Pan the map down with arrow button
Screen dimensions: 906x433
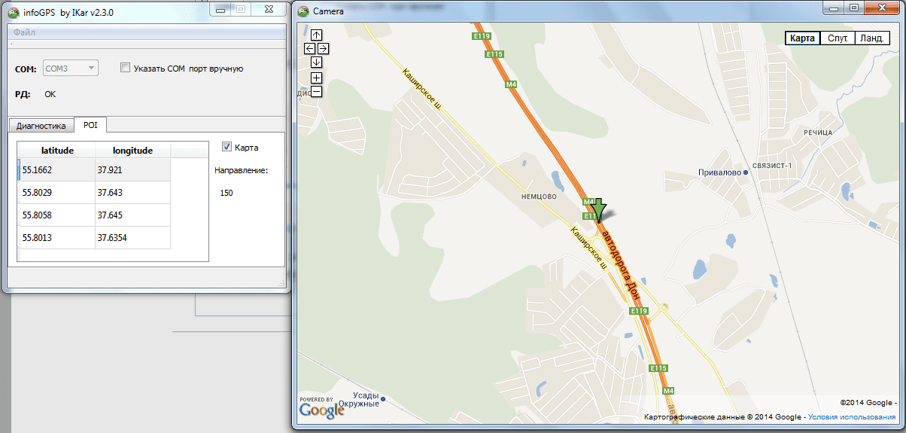317,62
